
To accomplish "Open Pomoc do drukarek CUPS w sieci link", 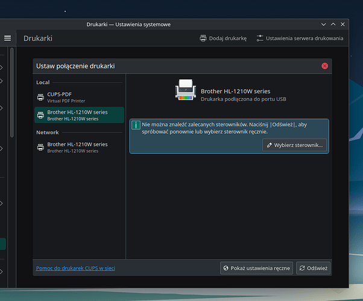I will (x=75, y=268).
